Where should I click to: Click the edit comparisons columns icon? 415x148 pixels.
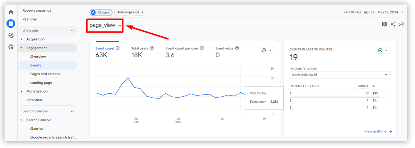click(384, 24)
